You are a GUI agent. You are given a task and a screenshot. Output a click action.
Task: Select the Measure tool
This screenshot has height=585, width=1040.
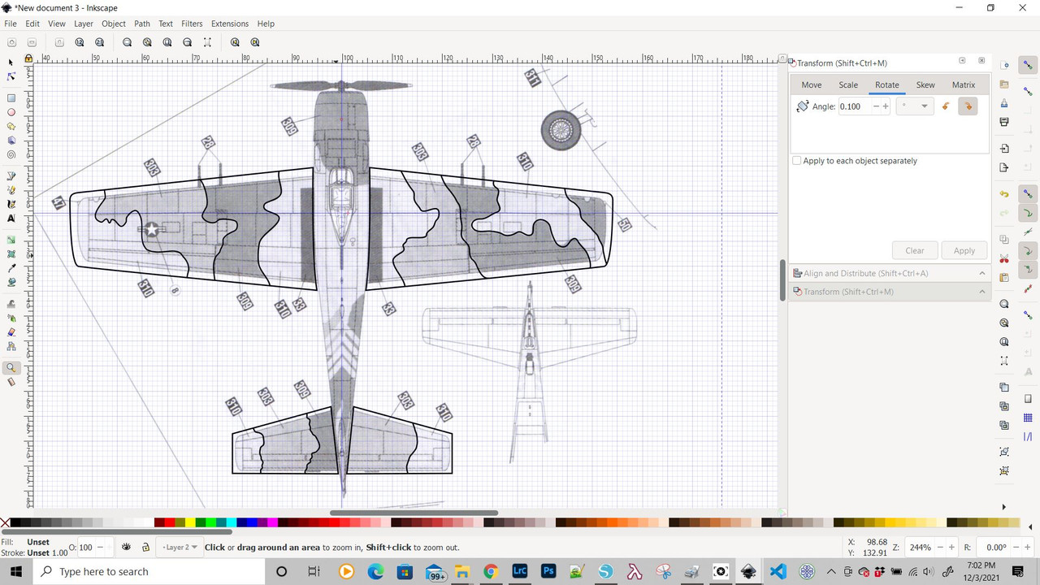pos(11,382)
